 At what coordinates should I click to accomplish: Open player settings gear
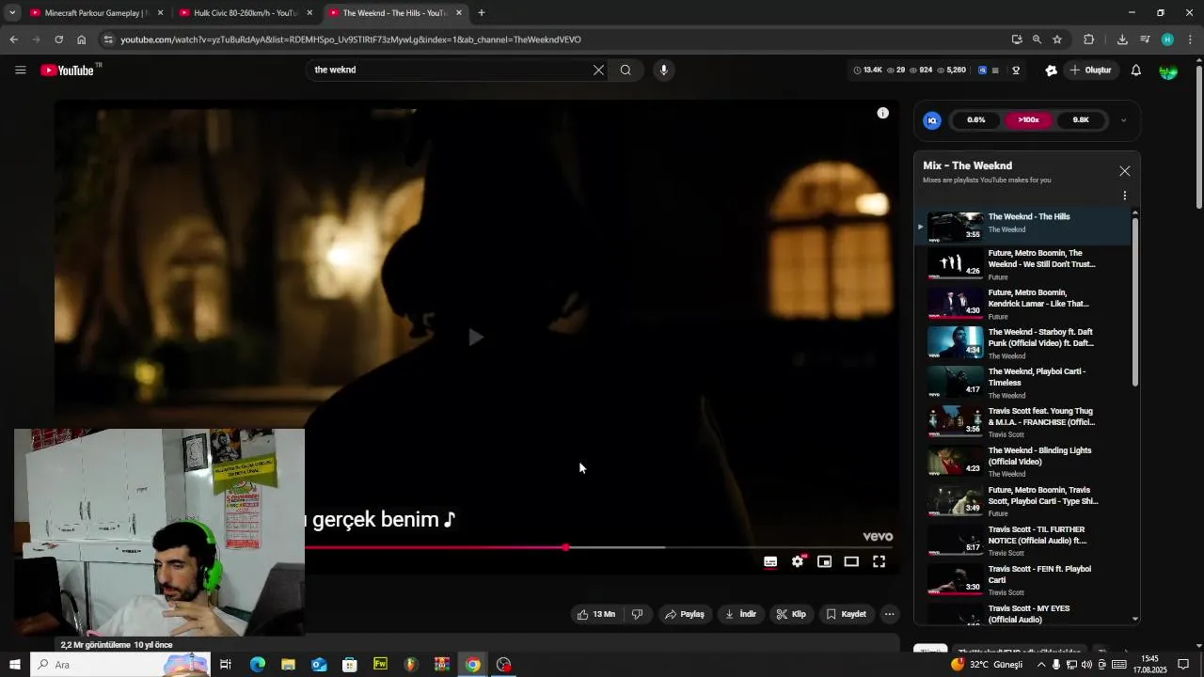pos(798,561)
